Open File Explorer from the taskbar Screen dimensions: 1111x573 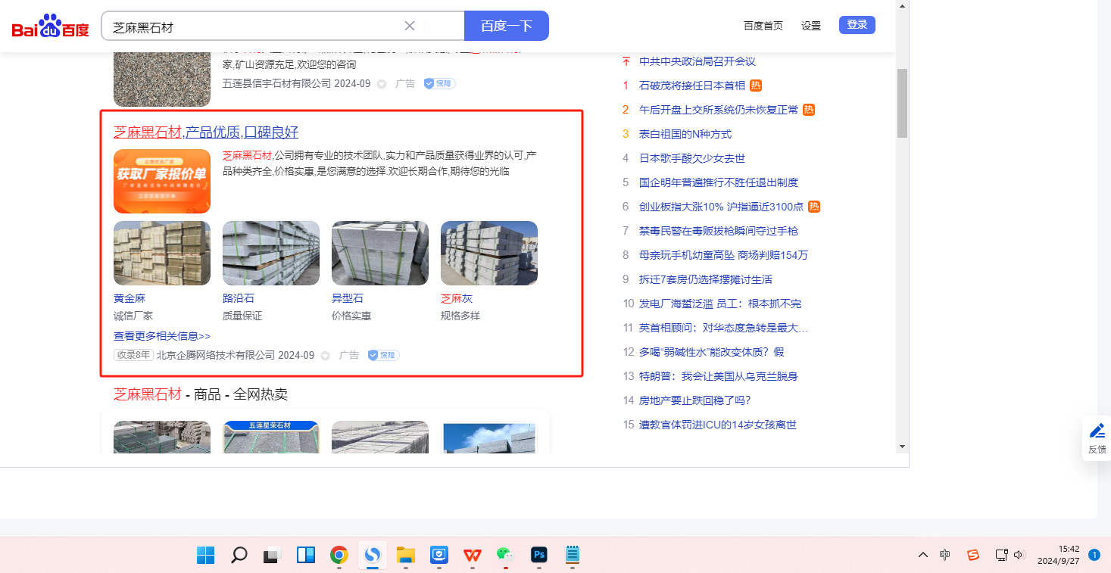pos(406,556)
